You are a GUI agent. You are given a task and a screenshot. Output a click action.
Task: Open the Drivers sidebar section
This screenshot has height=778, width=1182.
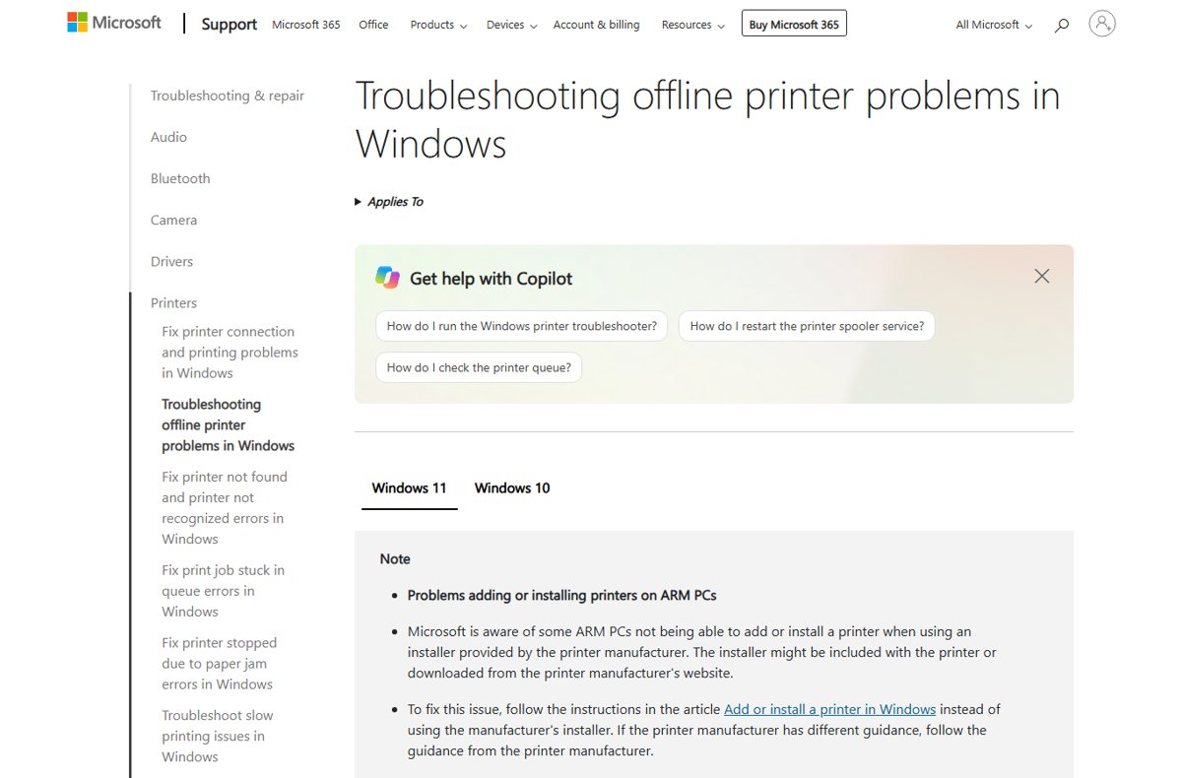[171, 261]
